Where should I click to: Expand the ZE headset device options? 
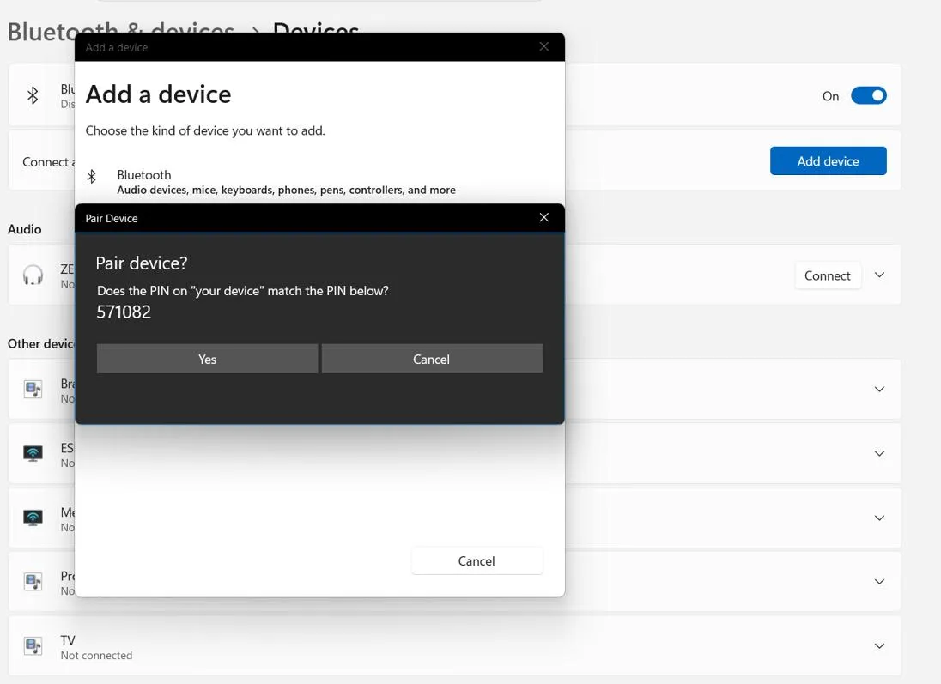(879, 275)
